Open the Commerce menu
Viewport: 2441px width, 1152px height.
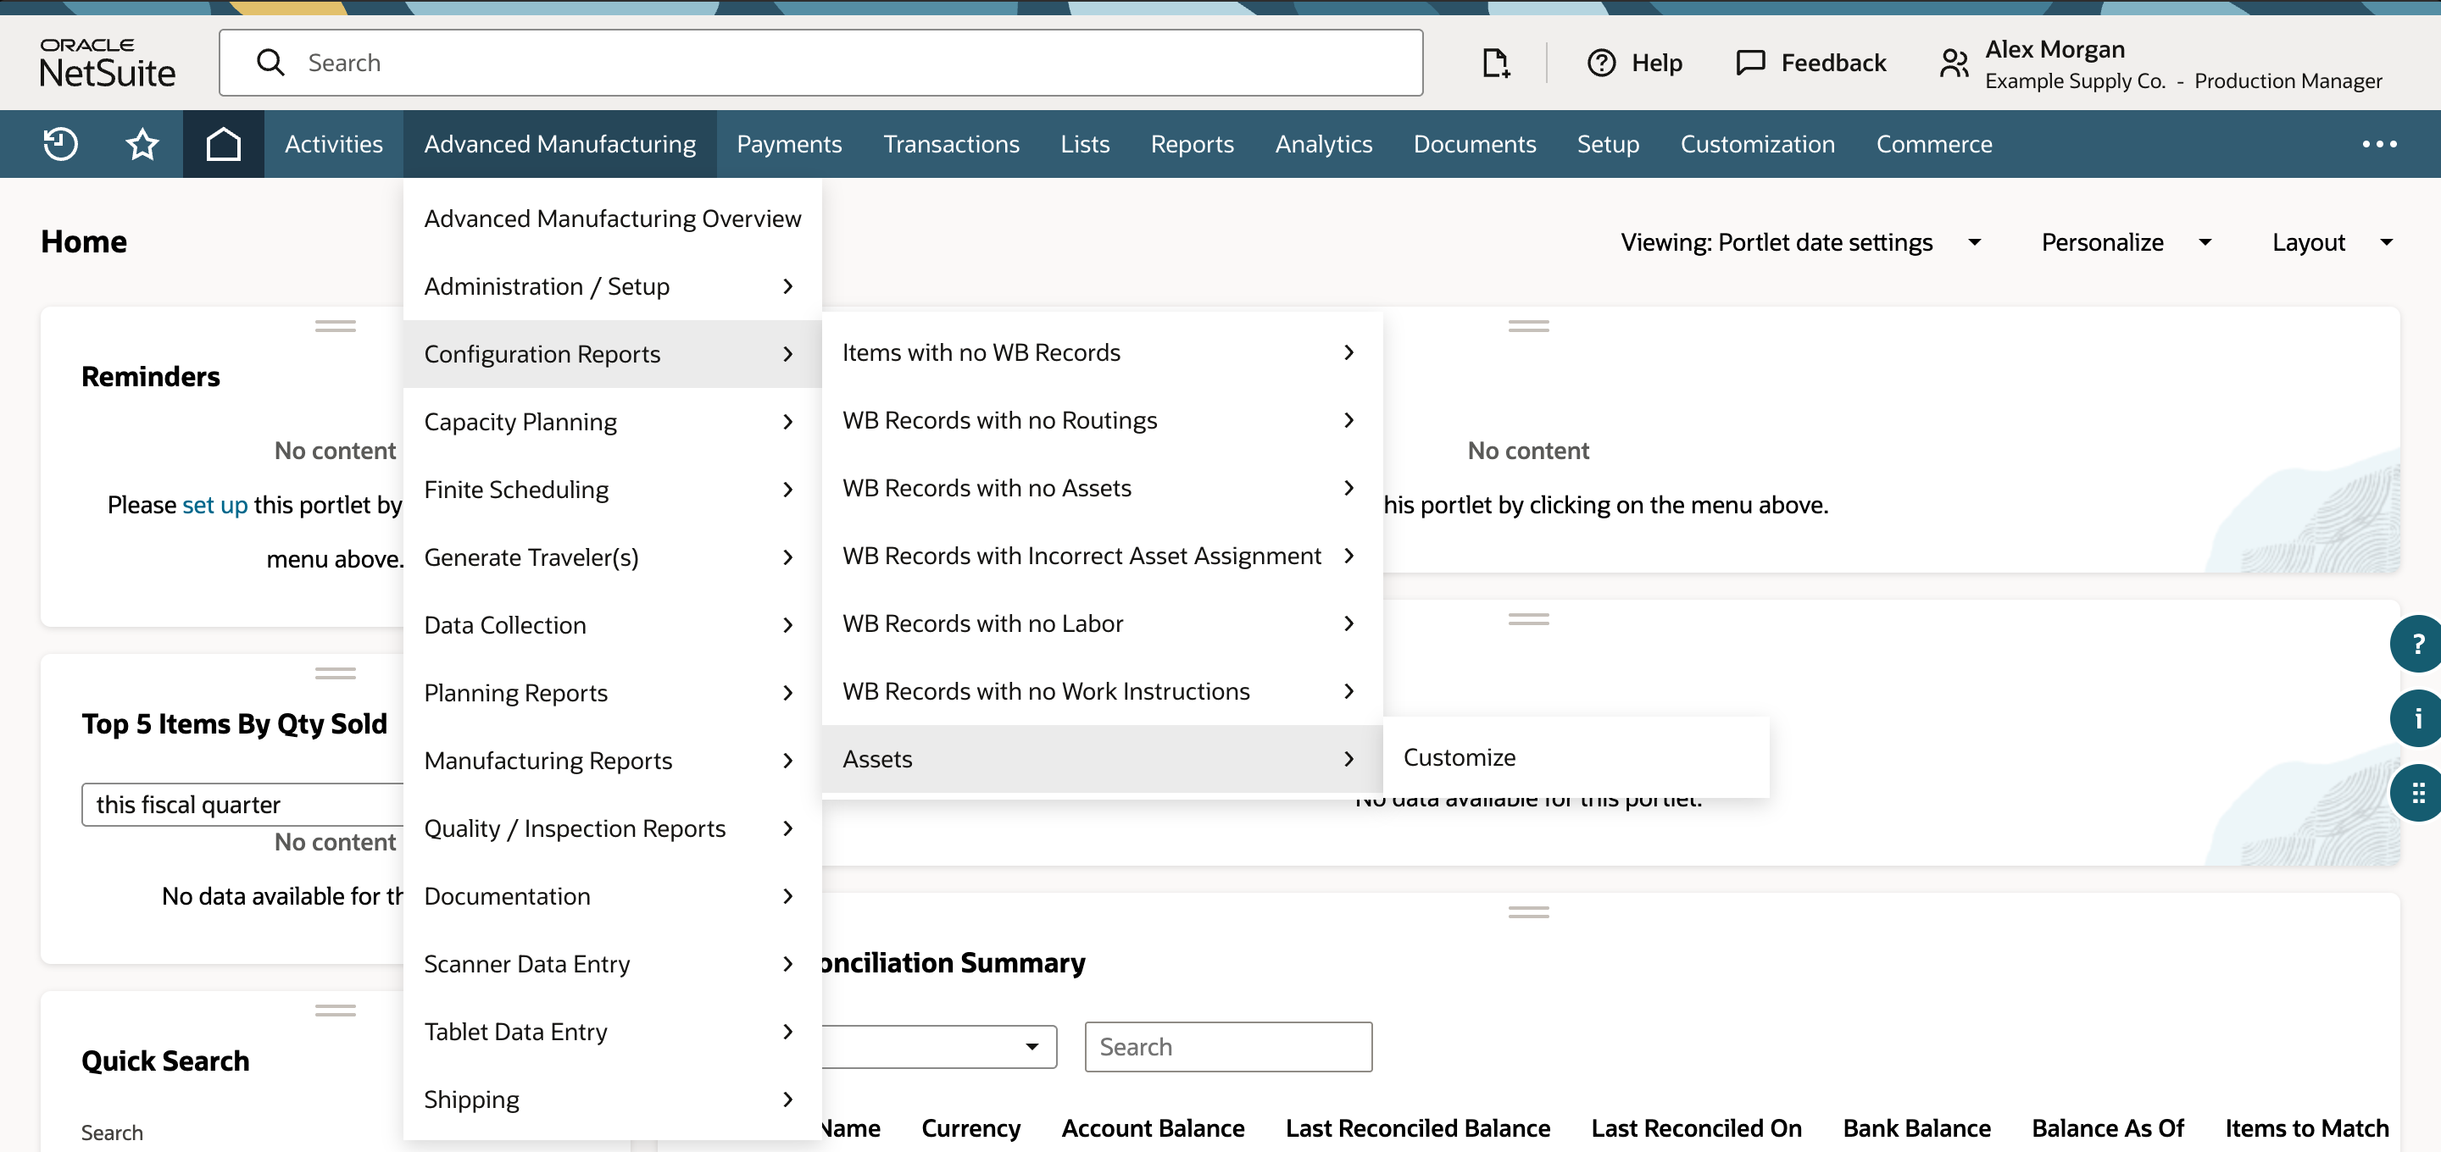point(1934,144)
